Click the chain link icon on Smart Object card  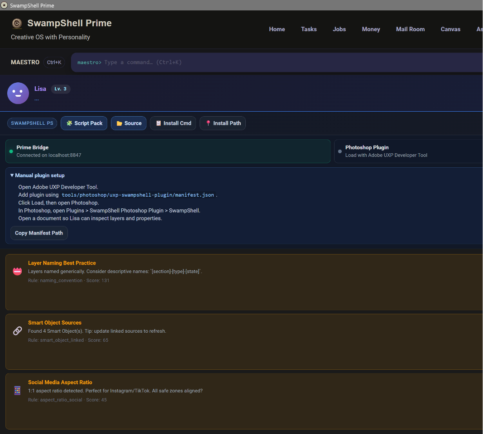click(x=17, y=331)
